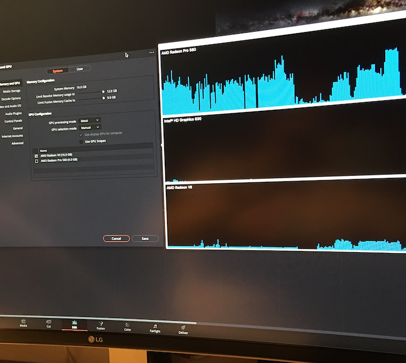Check the AMD Radeon VII (16.0 GB) checkbox

click(36, 156)
